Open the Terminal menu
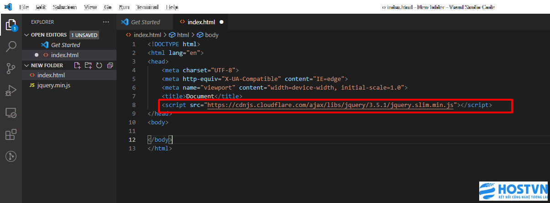 coord(147,7)
